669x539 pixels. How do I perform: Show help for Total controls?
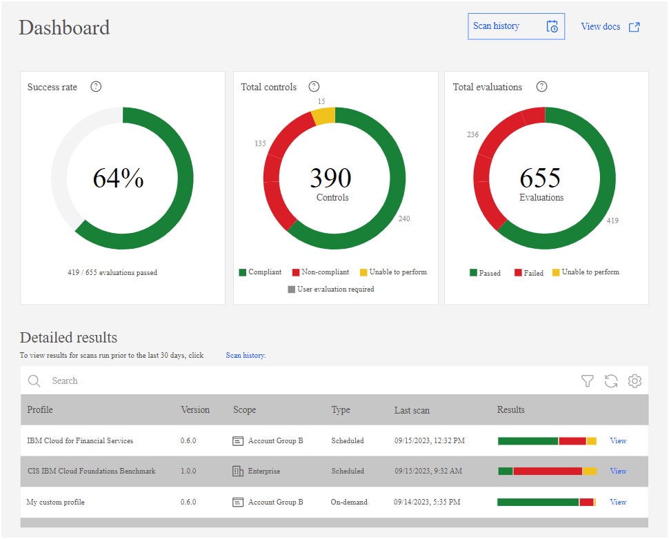pos(314,87)
